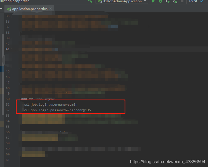Click the green Run button
This screenshot has height=167, width=208.
154,1
